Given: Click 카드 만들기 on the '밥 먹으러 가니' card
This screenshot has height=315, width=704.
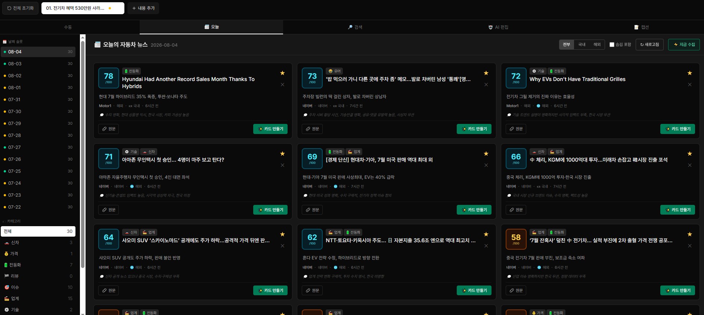Looking at the screenshot, I should pos(474,129).
